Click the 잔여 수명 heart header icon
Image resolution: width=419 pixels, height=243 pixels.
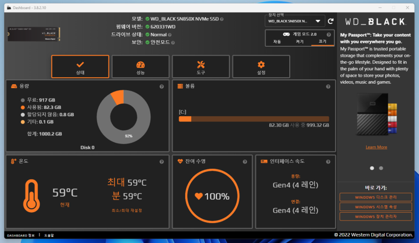[180, 161]
